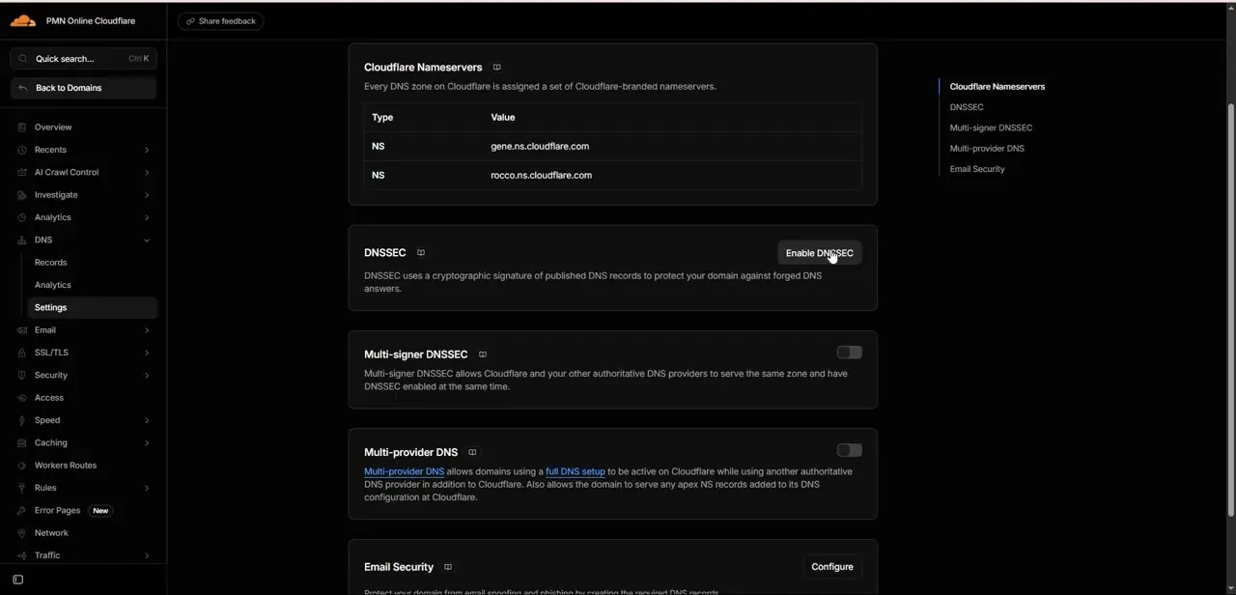The width and height of the screenshot is (1236, 595).
Task: Collapse the DNS section chevron
Action: tap(147, 240)
